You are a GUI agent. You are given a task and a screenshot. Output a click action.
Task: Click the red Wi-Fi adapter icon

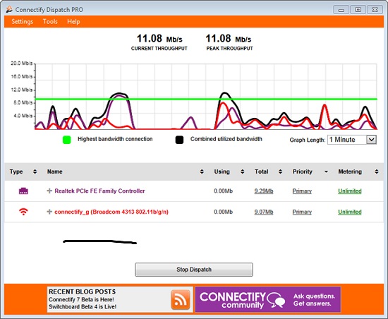tap(23, 212)
